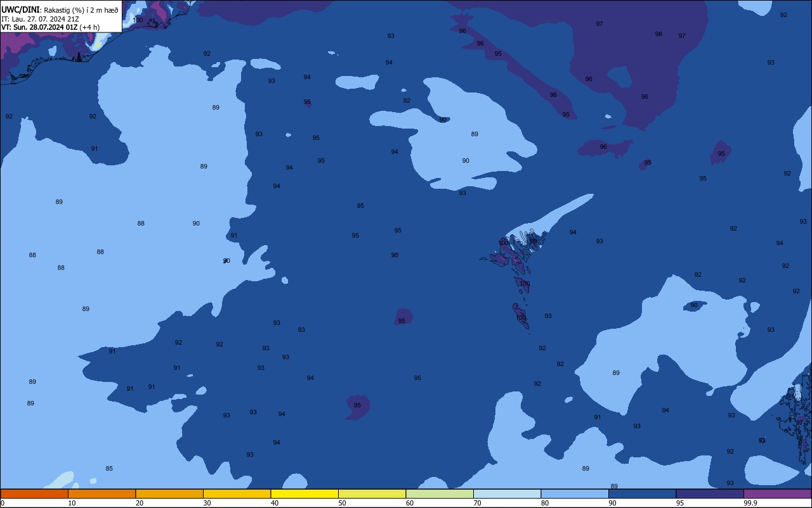Click the 'IT: Lau. 27. 07. 2024 21Z' line
Image resolution: width=812 pixels, height=508 pixels.
40,19
